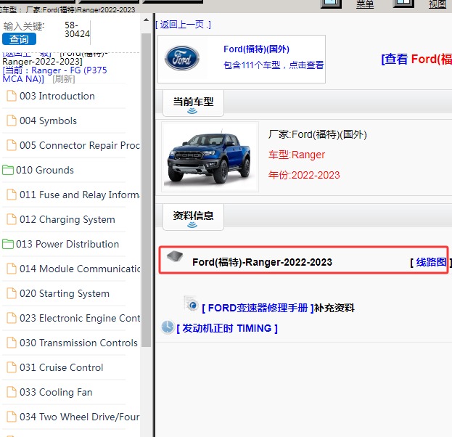
Task: Open the FORD变速器修理手册 link
Action: point(258,308)
